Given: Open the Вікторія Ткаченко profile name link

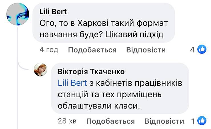Looking at the screenshot, I should (x=91, y=71).
